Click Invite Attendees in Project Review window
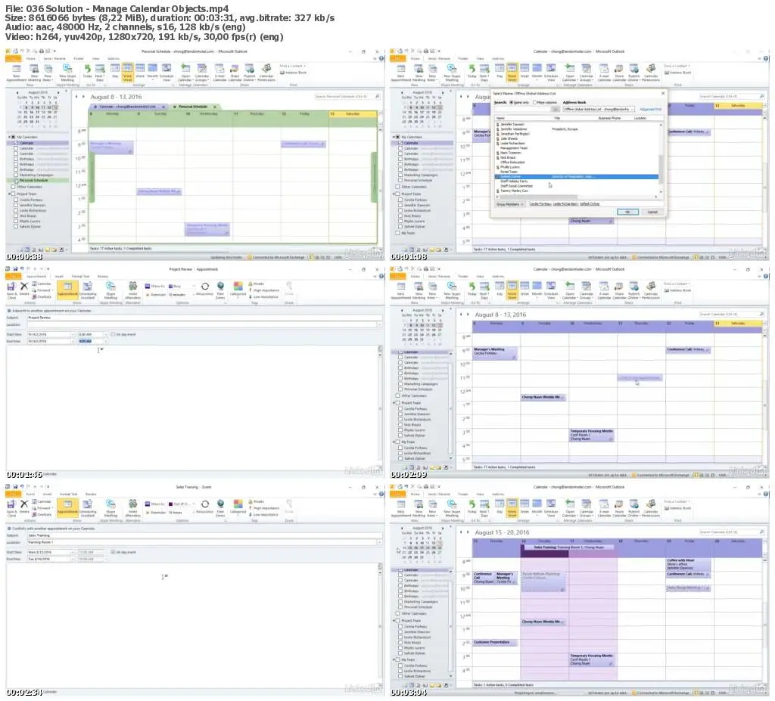 [132, 290]
